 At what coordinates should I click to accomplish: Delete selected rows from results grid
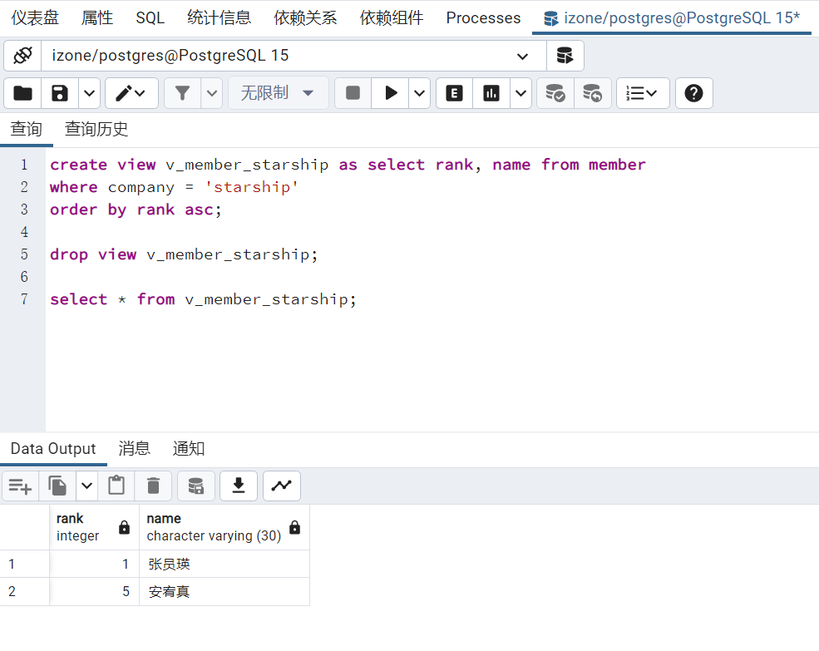click(153, 486)
